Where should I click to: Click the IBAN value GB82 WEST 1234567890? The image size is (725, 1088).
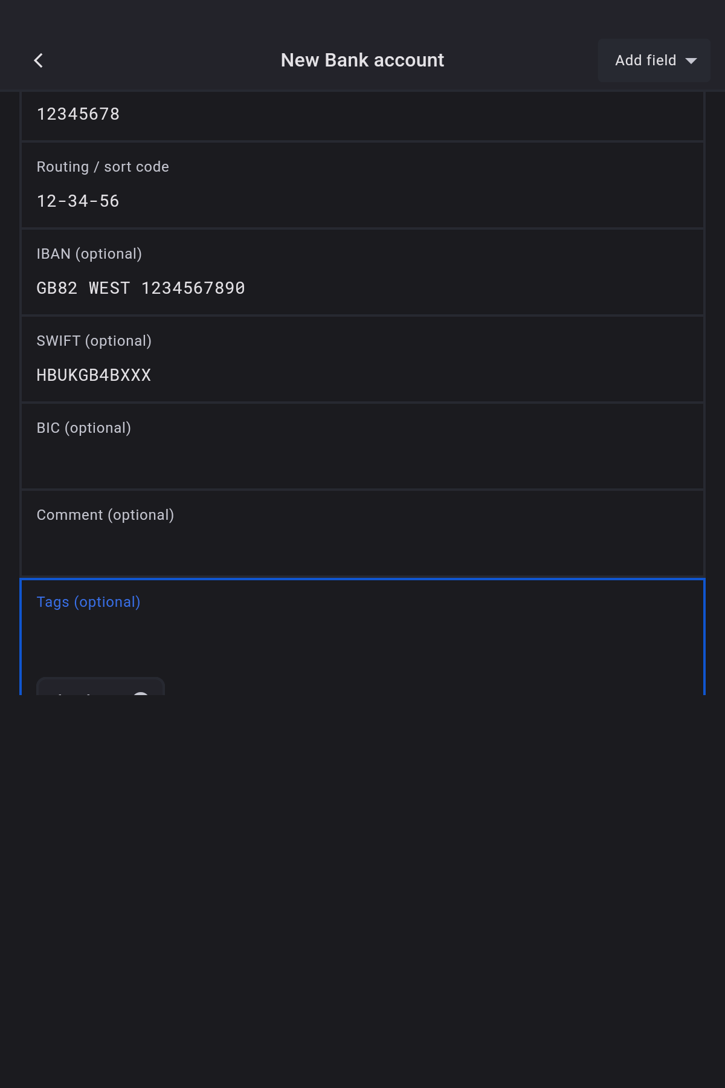141,288
